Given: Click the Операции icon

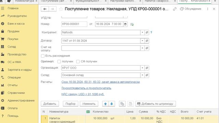Looking at the screenshot, I should [2, 77].
